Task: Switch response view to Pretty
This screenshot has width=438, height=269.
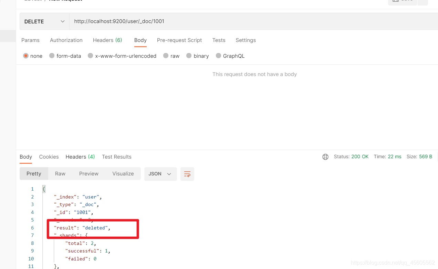Action: (34, 174)
